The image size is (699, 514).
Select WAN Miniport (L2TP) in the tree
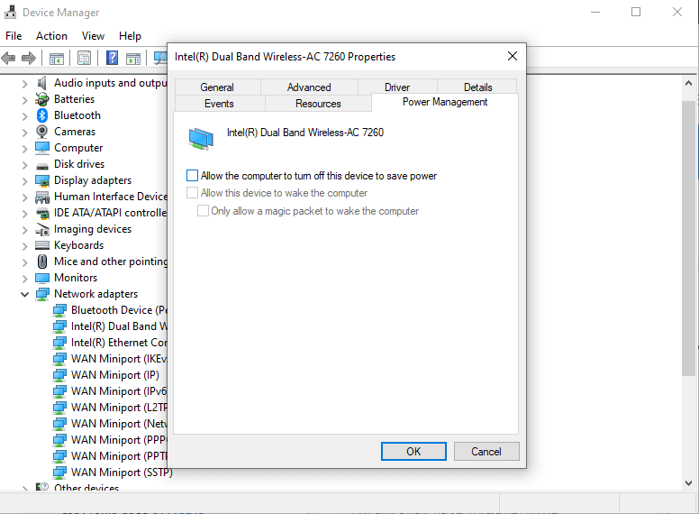pos(119,408)
